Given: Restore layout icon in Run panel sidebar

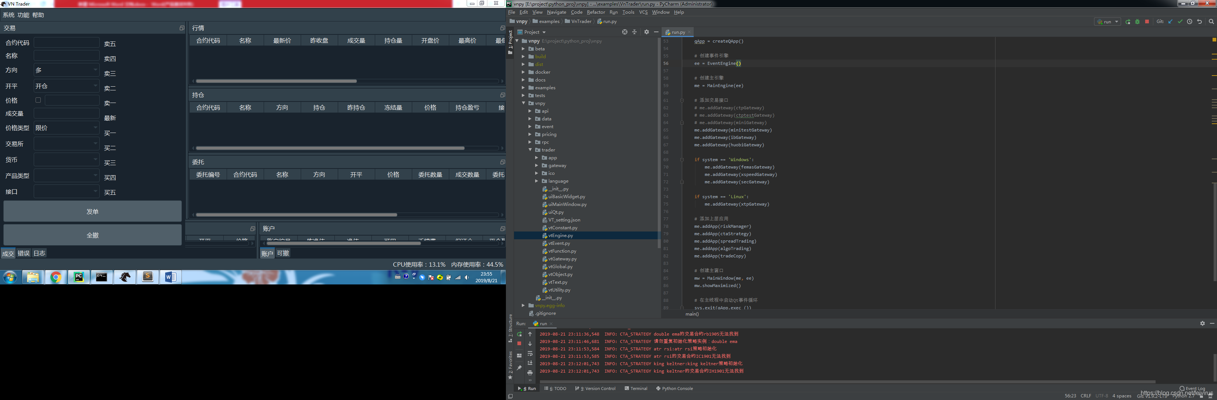Looking at the screenshot, I should point(519,356).
